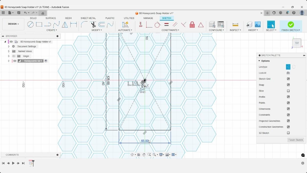The width and height of the screenshot is (307, 173).
Task: Enable the 3D Sketch checkbox
Action: (288, 133)
